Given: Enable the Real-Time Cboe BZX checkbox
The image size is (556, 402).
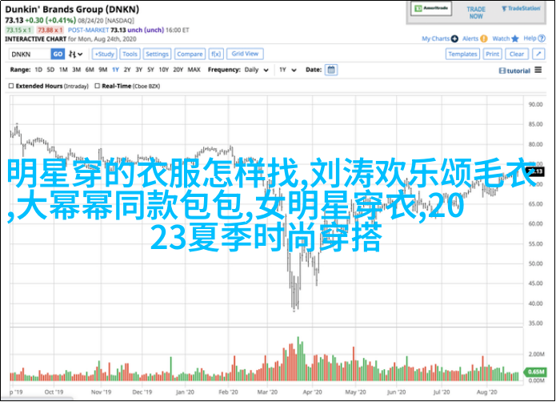Looking at the screenshot, I should [x=97, y=86].
